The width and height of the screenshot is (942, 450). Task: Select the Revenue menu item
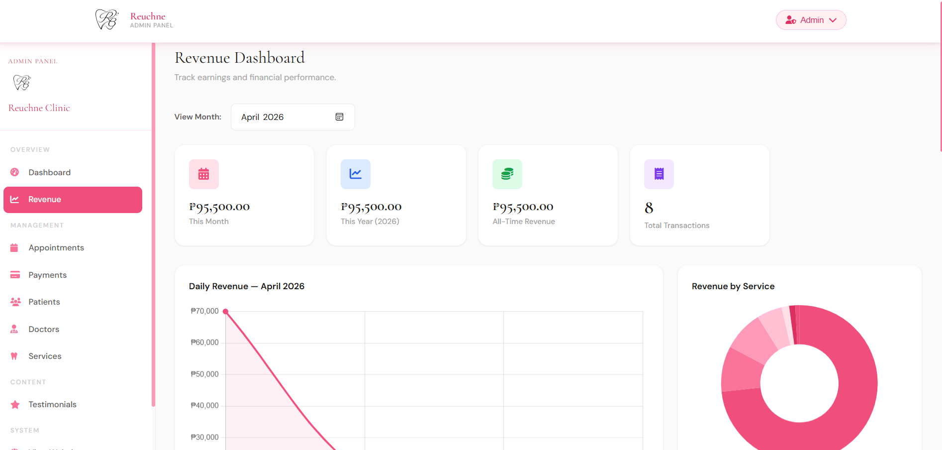(73, 200)
